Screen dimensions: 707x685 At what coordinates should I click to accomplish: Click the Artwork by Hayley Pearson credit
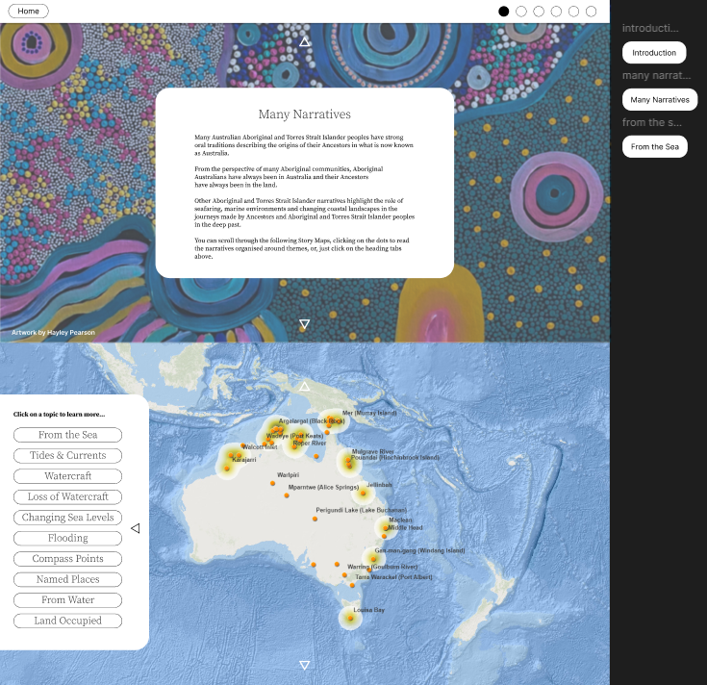[x=53, y=332]
